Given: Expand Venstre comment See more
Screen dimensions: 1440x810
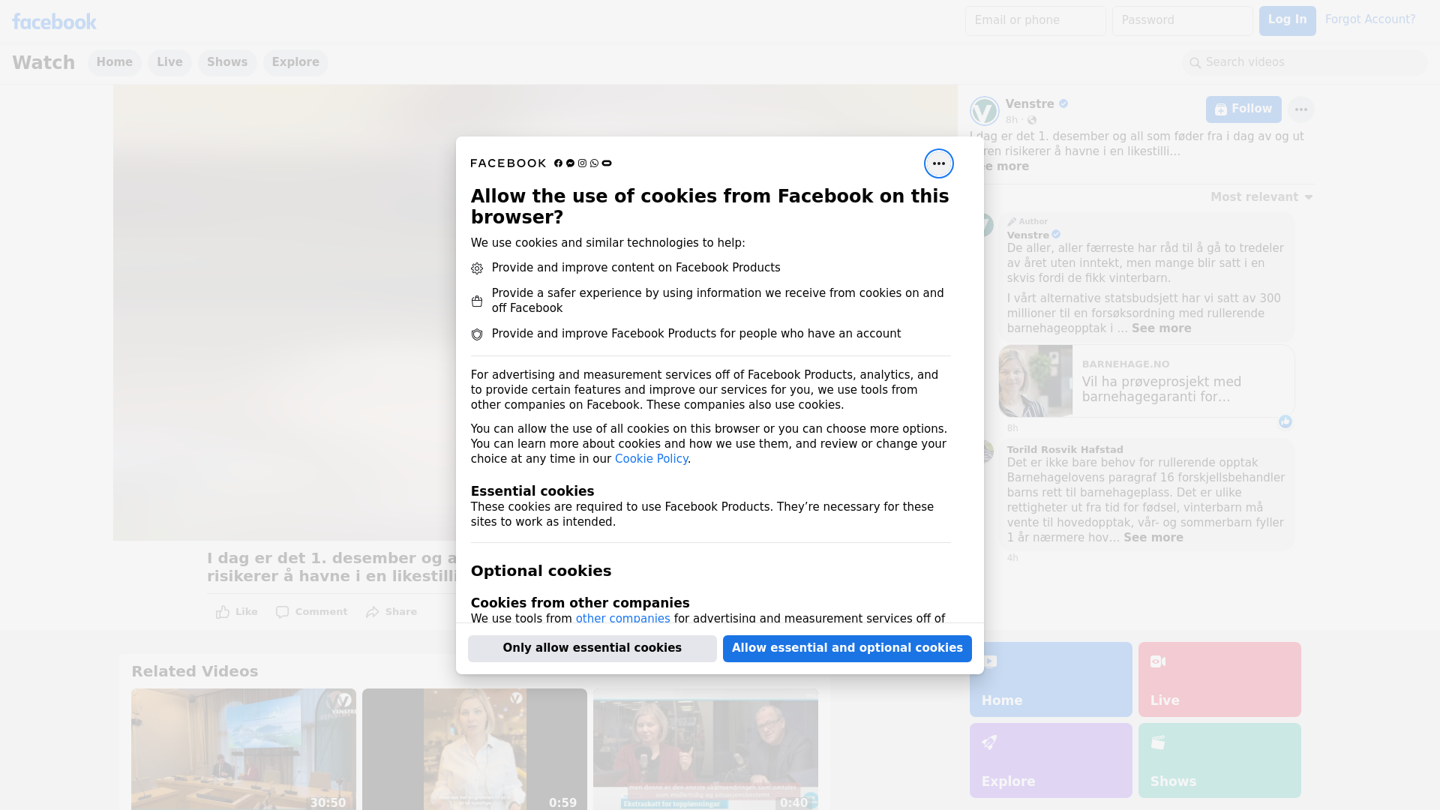Looking at the screenshot, I should point(1161,328).
